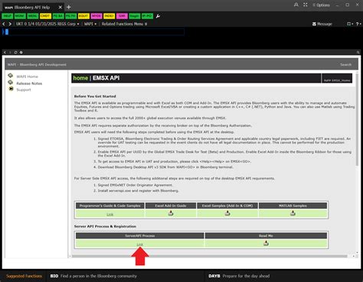Image resolution: width=363 pixels, height=282 pixels.
Task: Open the panel layout dropdown icon
Action: coord(350,24)
